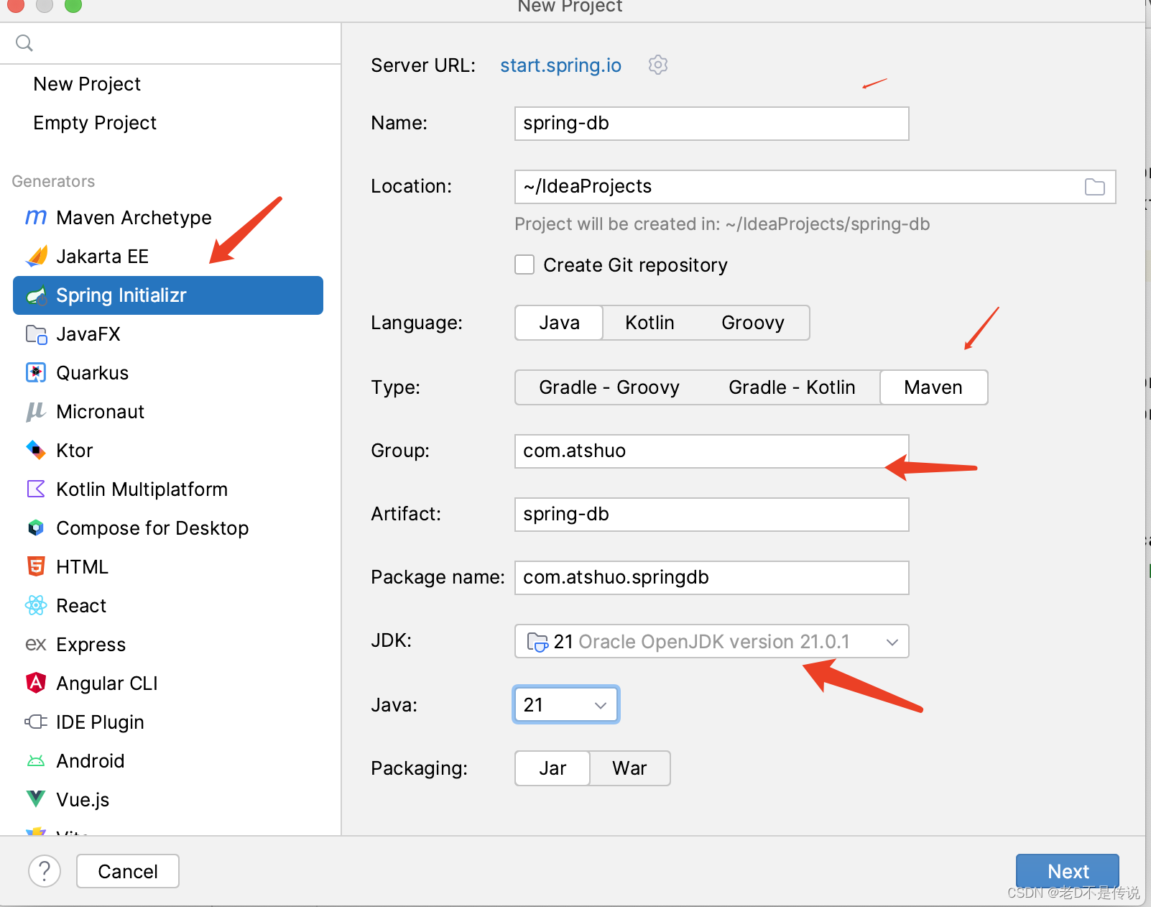Click the Name field spring-db

[x=712, y=124]
